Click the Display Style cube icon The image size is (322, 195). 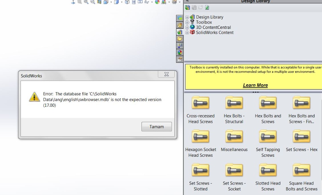(116, 2)
